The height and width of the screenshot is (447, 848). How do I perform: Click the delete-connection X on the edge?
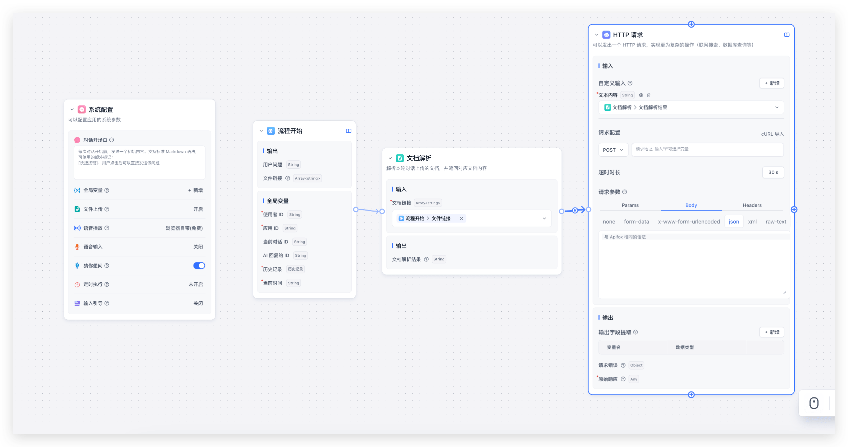point(575,210)
